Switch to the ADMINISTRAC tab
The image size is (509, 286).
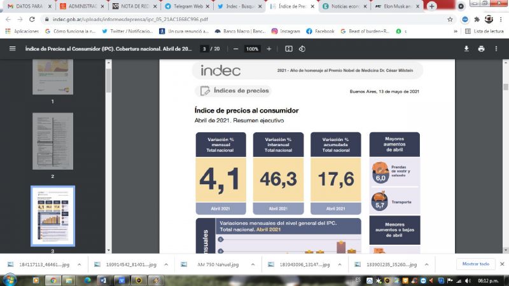tap(81, 6)
